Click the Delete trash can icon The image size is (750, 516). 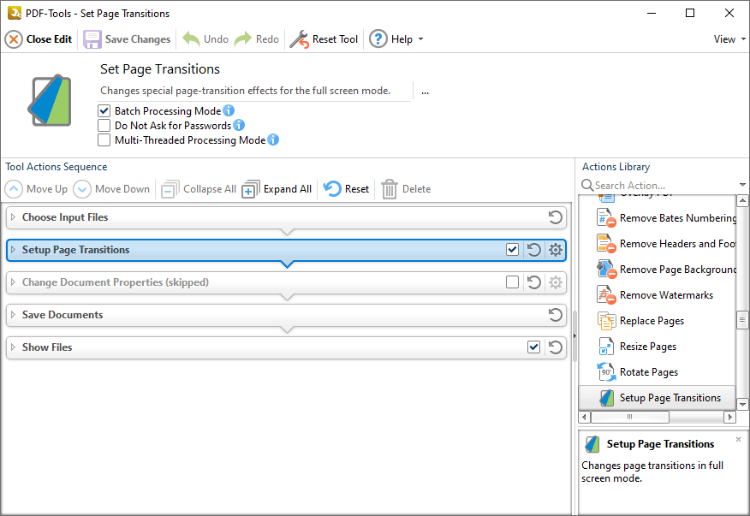click(x=390, y=189)
